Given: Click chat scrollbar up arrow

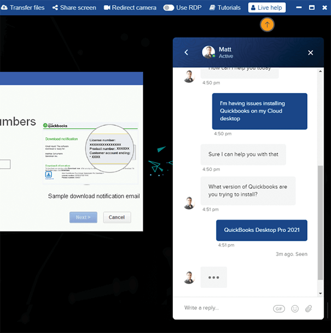Looking at the screenshot, I should pyautogui.click(x=321, y=72).
